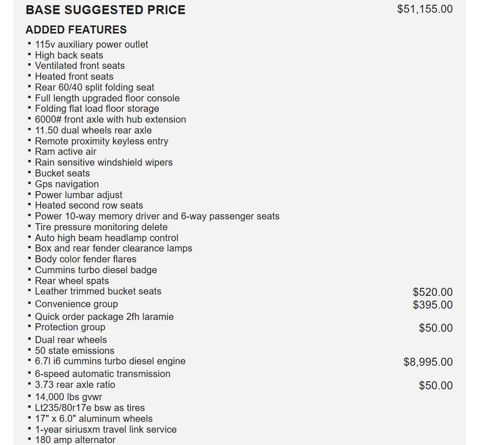Click the 6.7l i6 cummins engine item
This screenshot has width=478, height=445.
[110, 361]
